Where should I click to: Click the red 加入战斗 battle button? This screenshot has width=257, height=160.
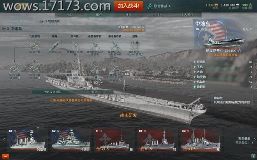pyautogui.click(x=128, y=6)
